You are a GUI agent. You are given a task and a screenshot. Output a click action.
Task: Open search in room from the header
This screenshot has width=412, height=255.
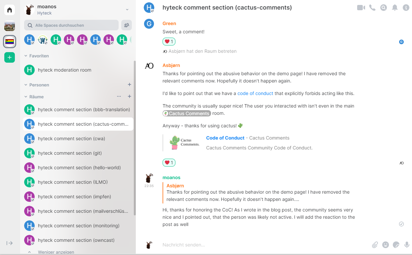point(384,8)
